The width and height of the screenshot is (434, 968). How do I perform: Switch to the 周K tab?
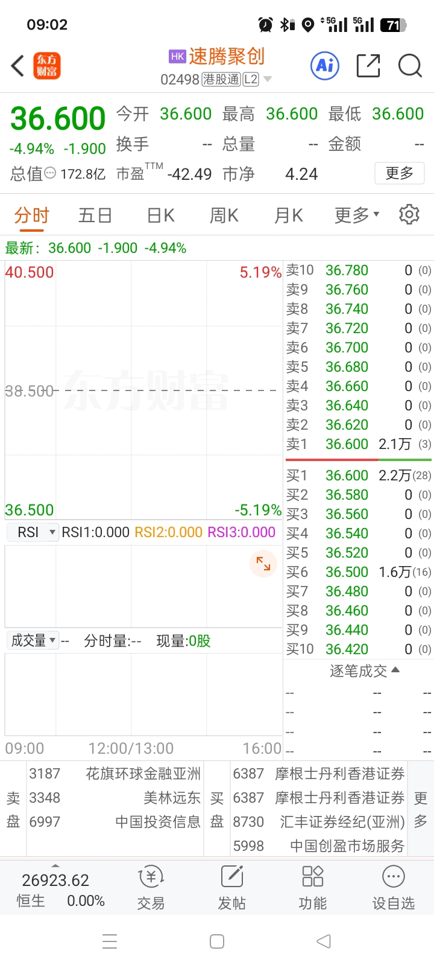[x=224, y=215]
